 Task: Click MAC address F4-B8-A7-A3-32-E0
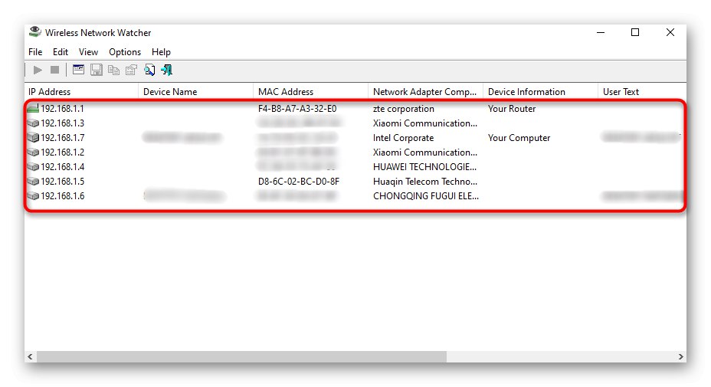(297, 108)
